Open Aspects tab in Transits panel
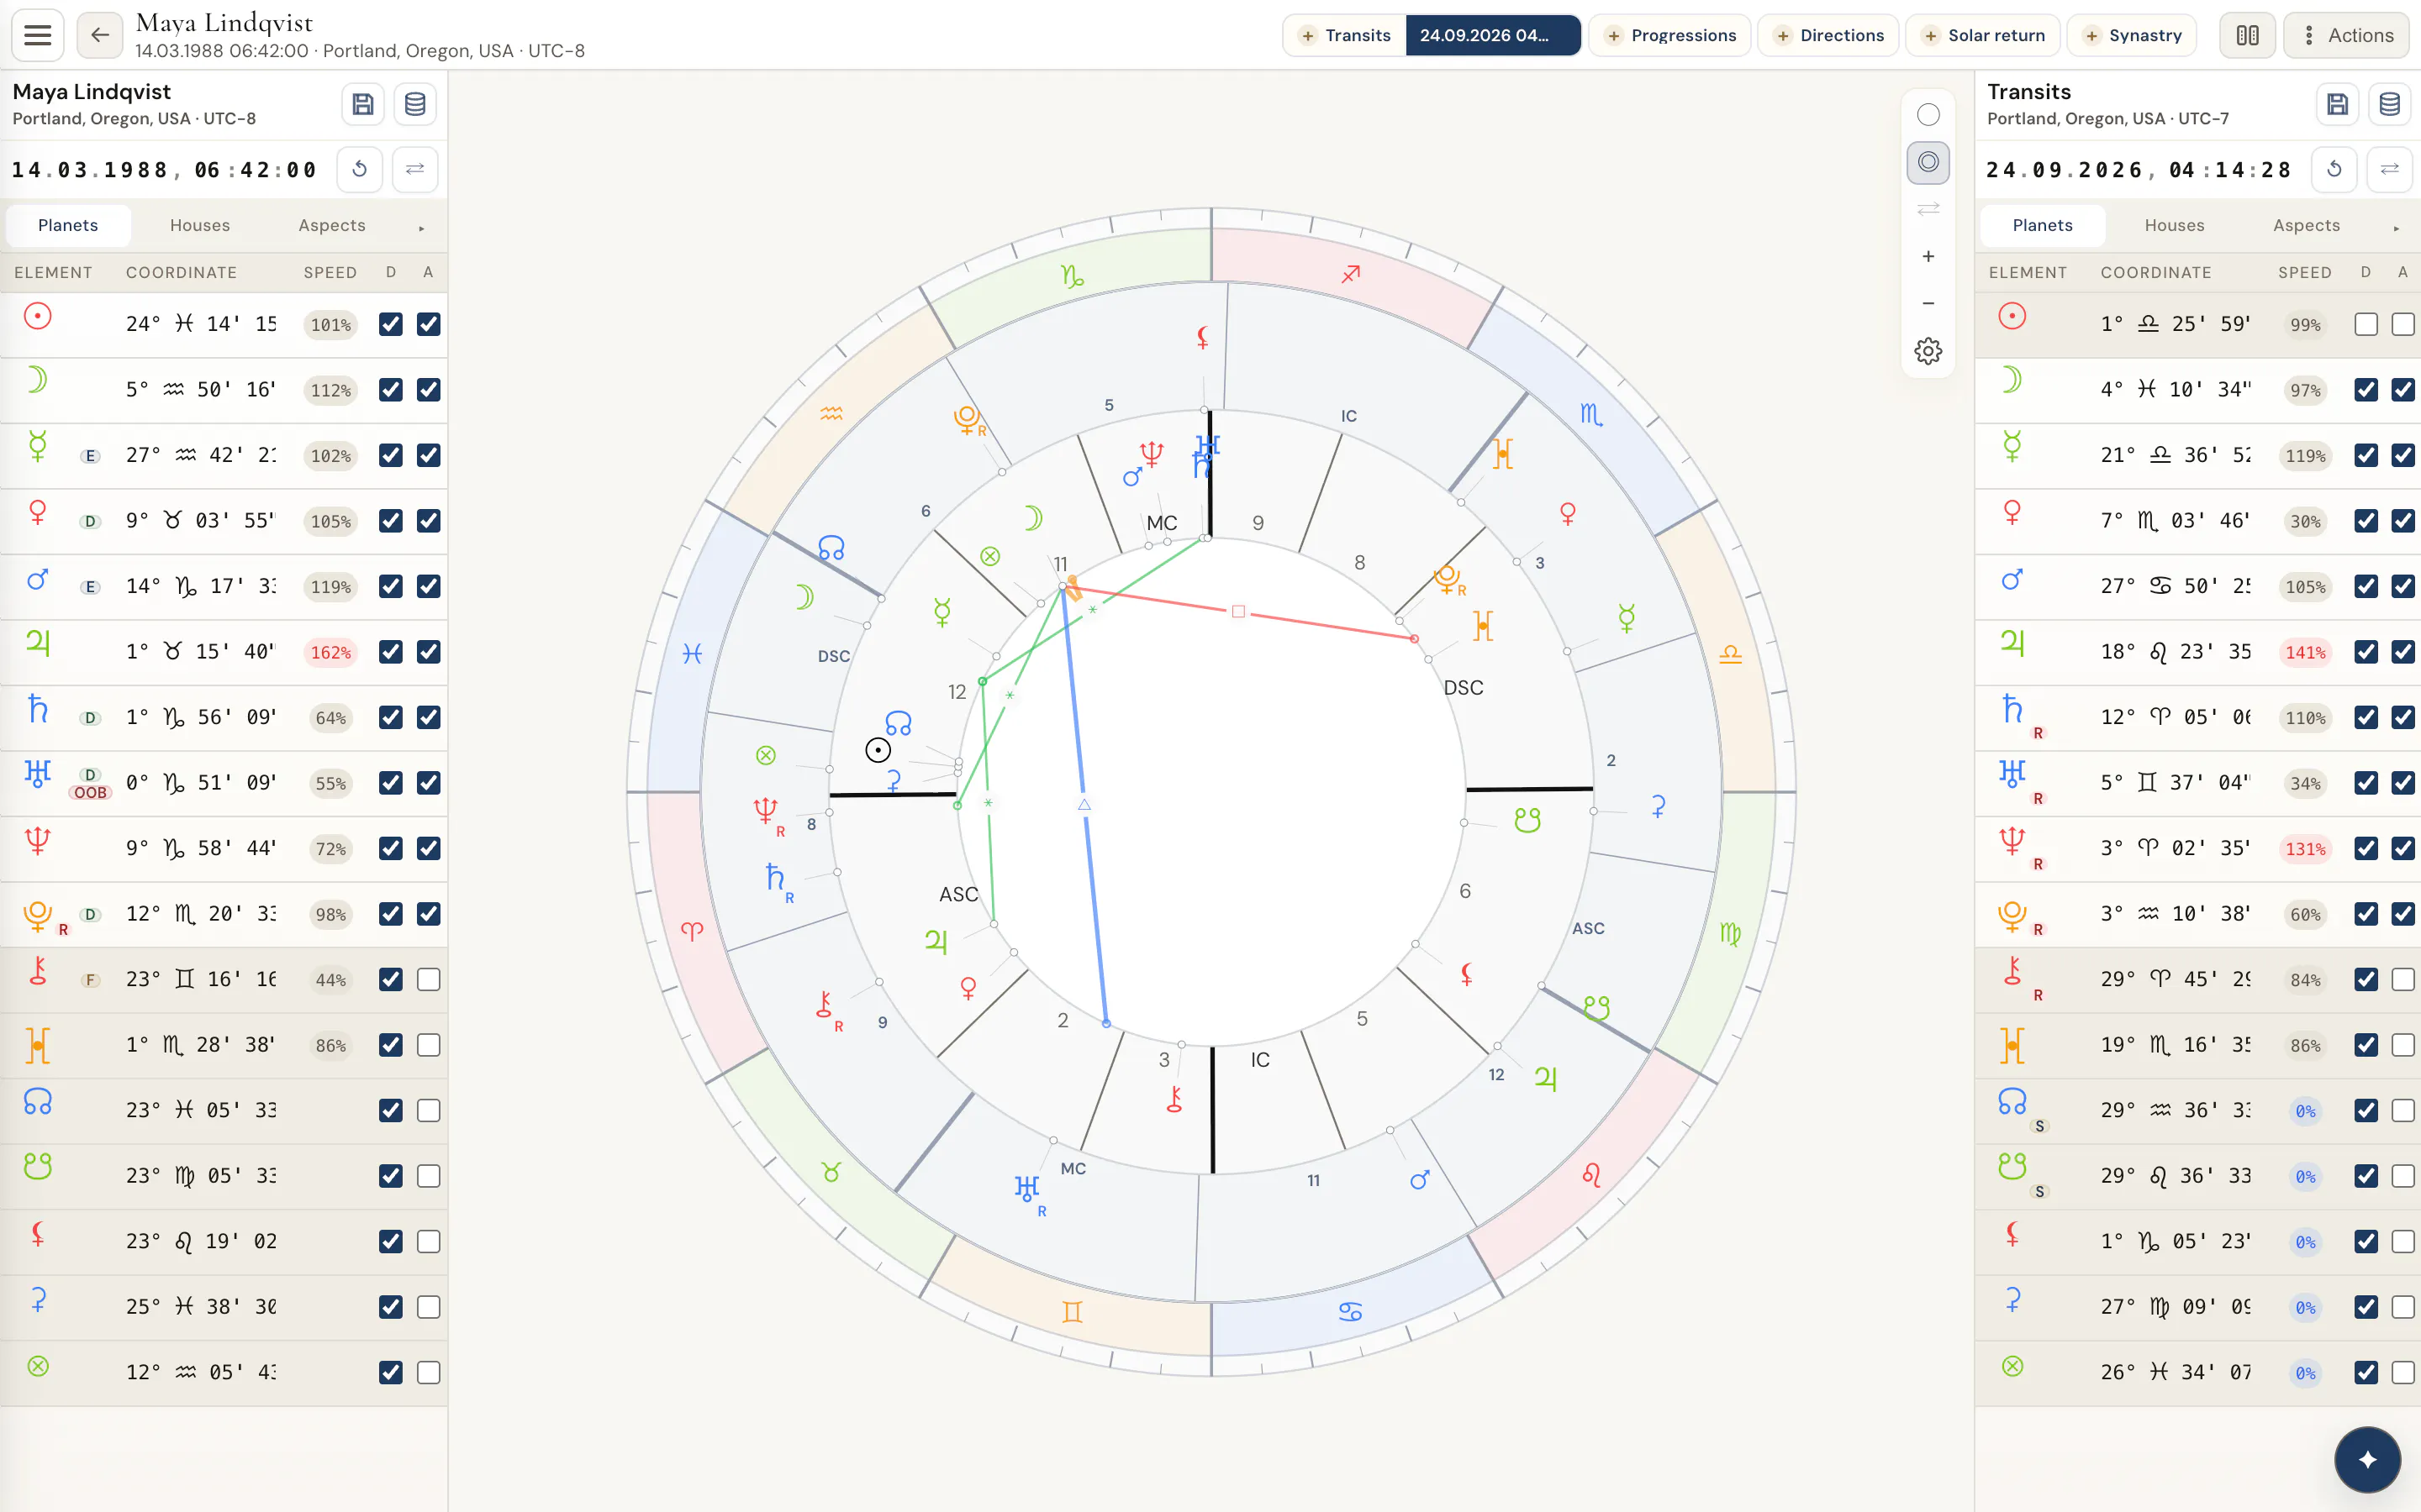 (2307, 225)
